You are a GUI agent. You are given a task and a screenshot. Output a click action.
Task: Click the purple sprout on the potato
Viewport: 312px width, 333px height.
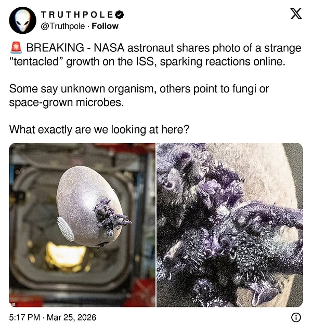coord(111,216)
